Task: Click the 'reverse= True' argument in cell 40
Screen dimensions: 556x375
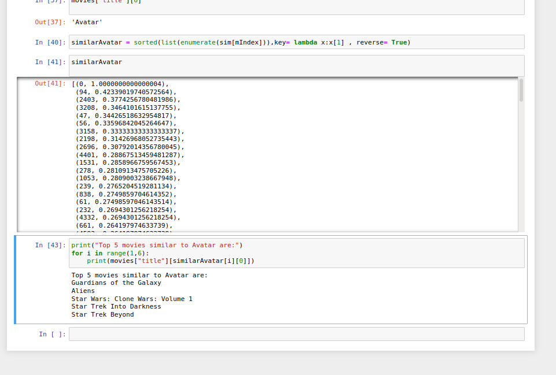Action: 381,42
